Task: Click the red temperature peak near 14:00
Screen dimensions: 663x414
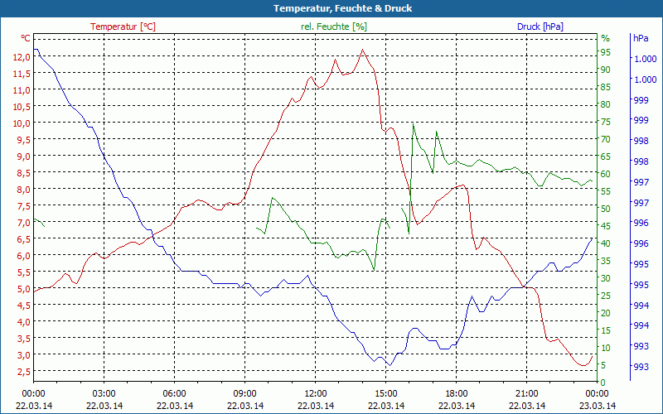Action: coord(362,50)
